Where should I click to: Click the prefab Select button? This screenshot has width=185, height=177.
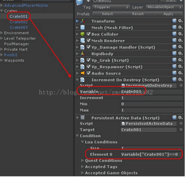click(x=107, y=14)
